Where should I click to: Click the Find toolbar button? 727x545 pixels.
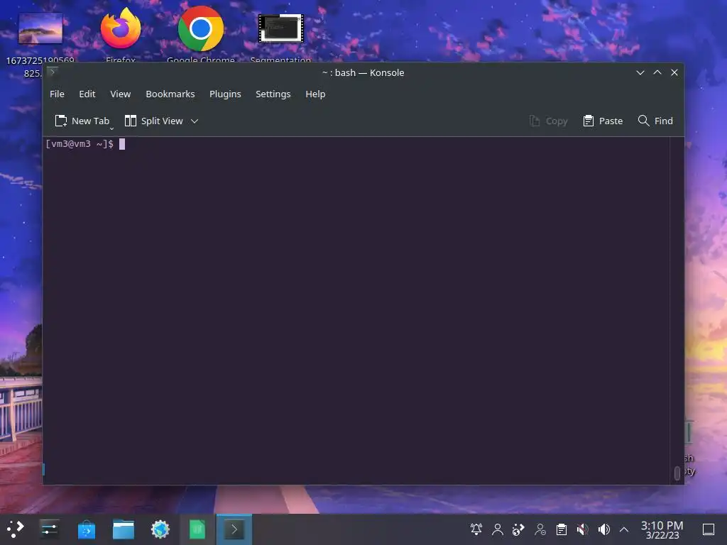coord(655,121)
